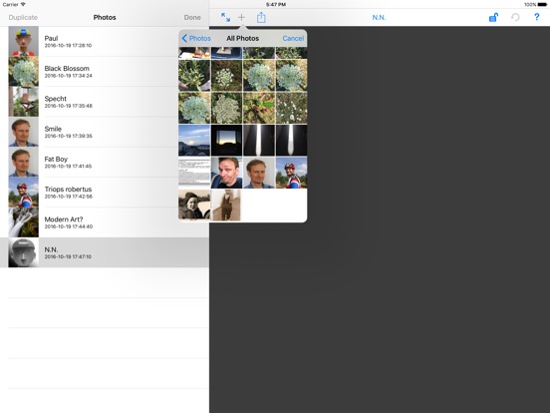Tap the Photos list header title
550x413 pixels.
click(105, 17)
